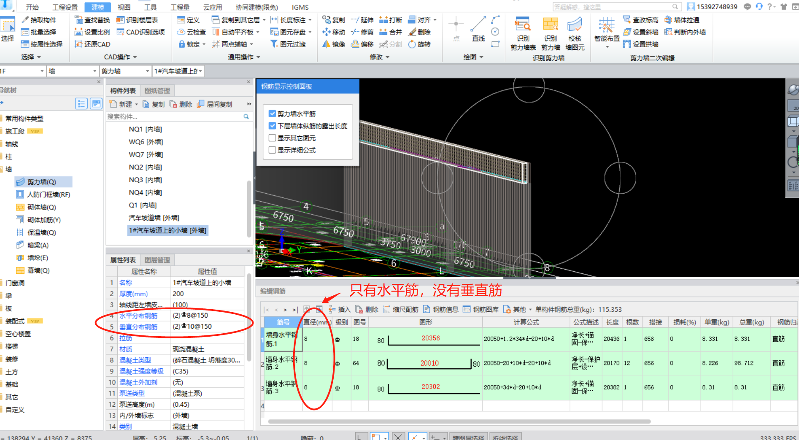Image resolution: width=799 pixels, height=440 pixels.
Task: Open the 云应用 ribbon tab
Action: 213,7
